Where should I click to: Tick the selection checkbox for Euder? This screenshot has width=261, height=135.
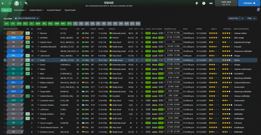pos(5,60)
